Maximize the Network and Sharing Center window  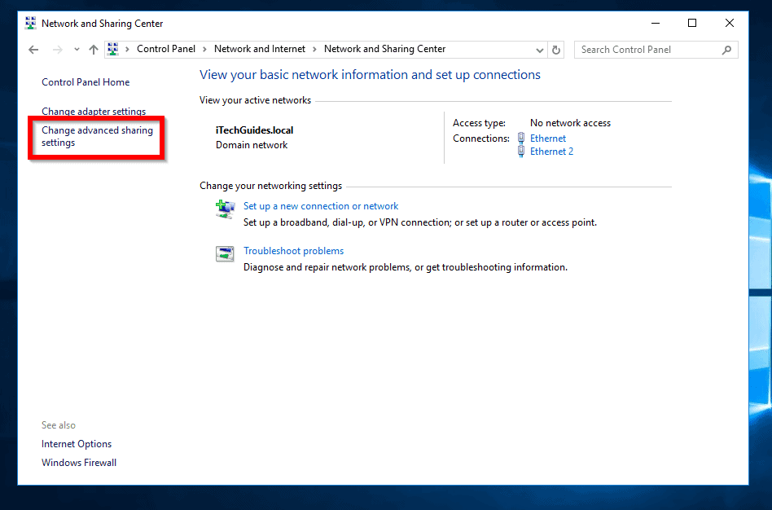[x=692, y=23]
